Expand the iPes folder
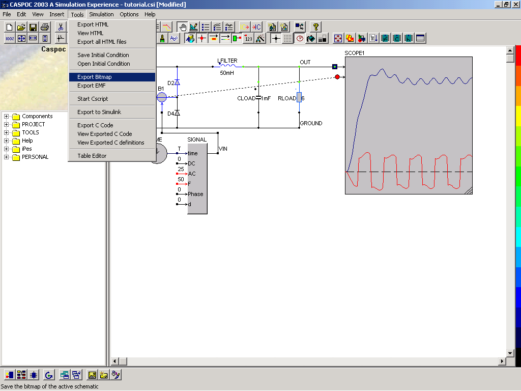This screenshot has height=391, width=521. [x=6, y=149]
